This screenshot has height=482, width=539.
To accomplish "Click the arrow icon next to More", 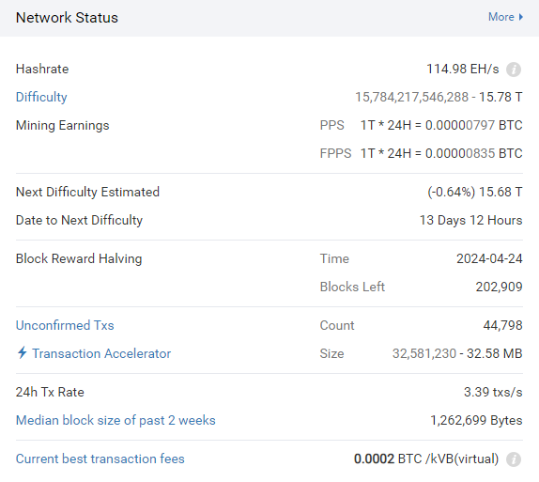I will pos(521,17).
